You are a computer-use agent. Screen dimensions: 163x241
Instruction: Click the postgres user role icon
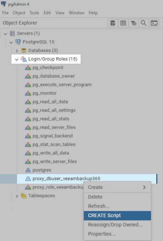[x=28, y=170]
